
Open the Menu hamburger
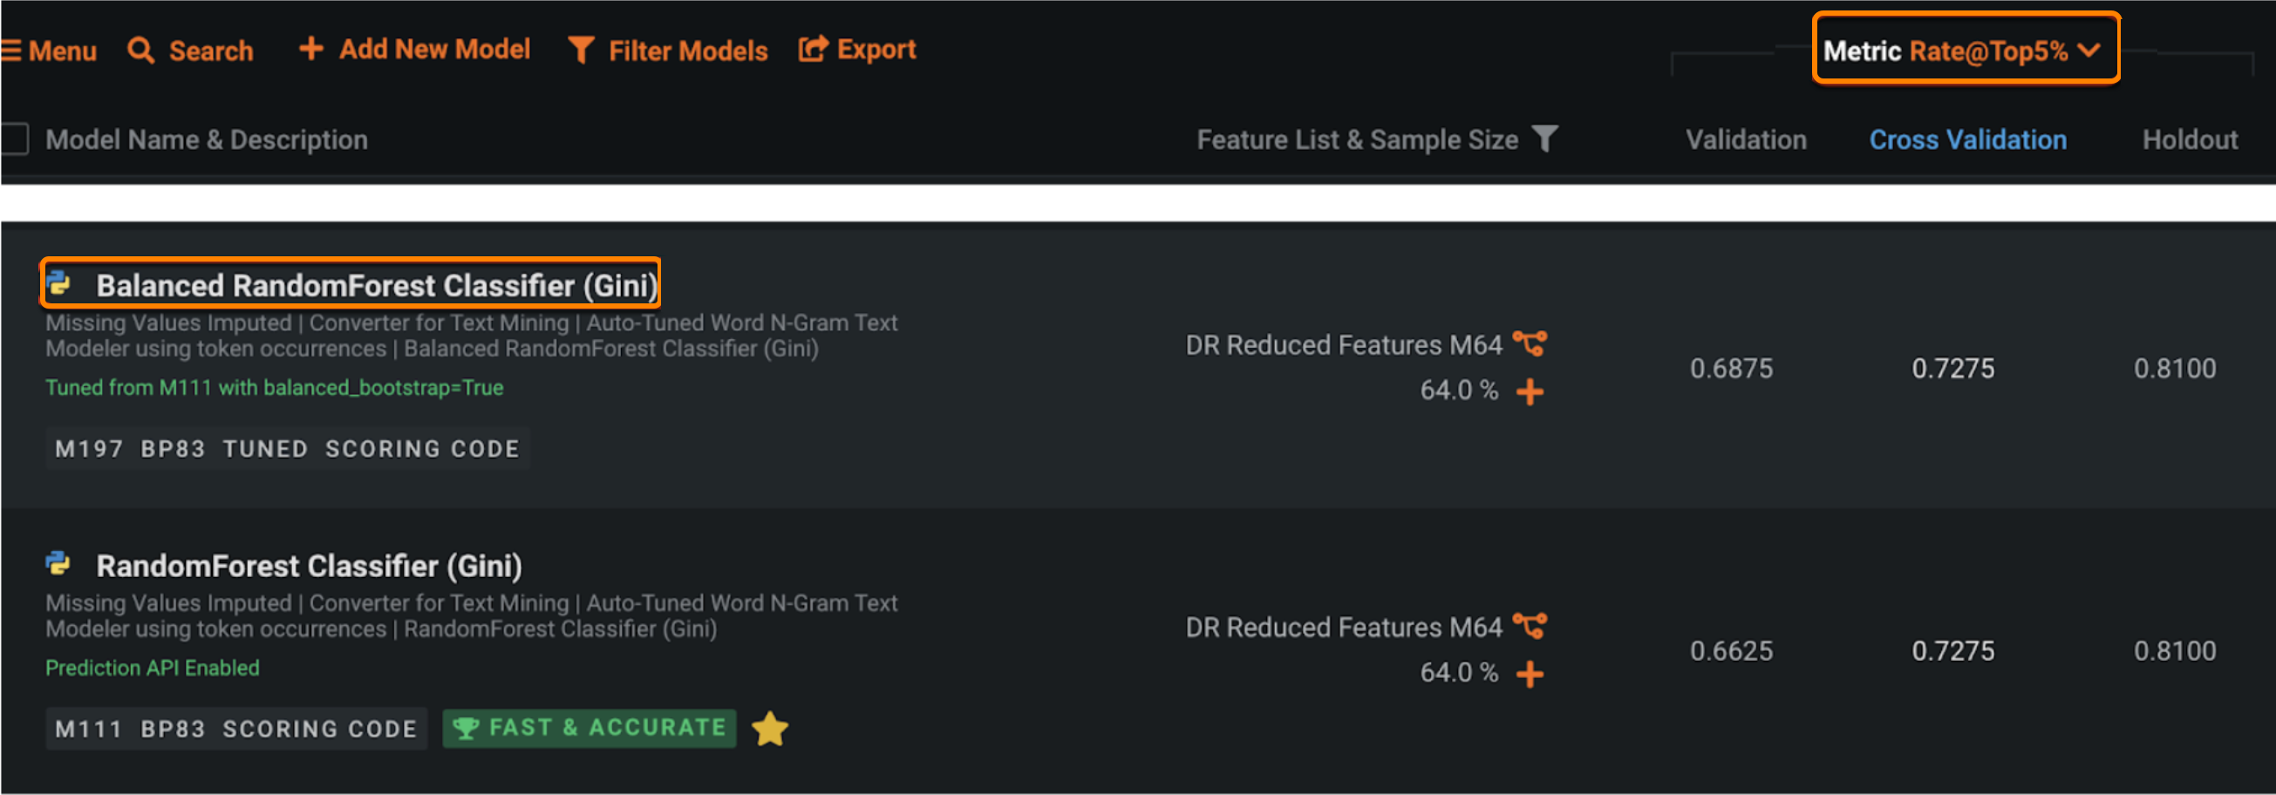(49, 51)
